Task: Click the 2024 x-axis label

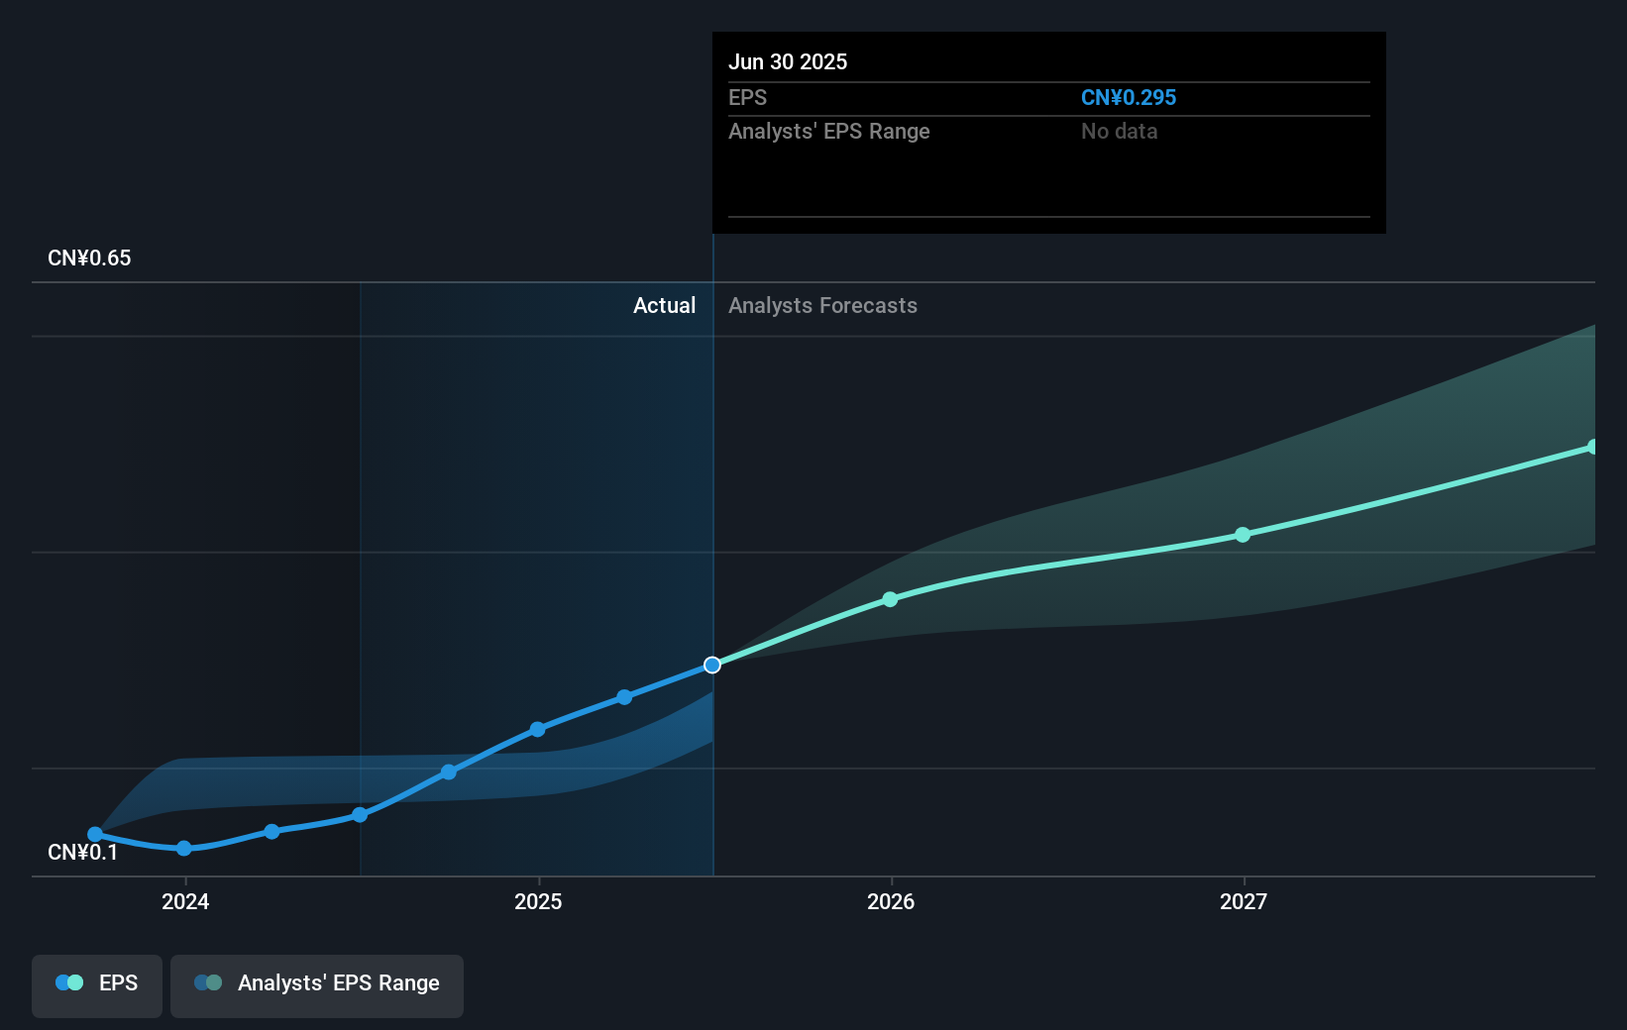Action: tap(185, 902)
